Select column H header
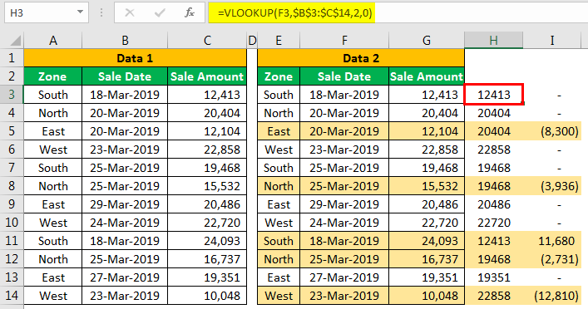 493,41
